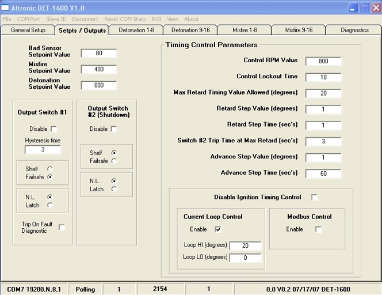Click Switch #2 Trip Time field

pos(323,142)
